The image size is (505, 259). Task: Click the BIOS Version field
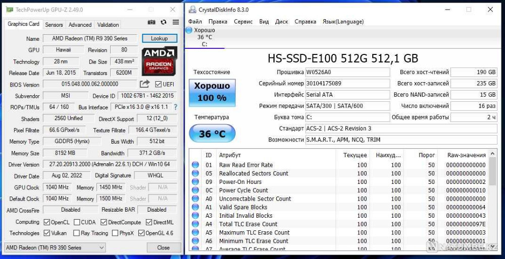[x=90, y=84]
